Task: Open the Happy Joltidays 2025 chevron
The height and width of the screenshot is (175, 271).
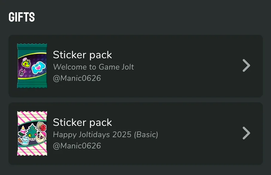Action: coord(246,133)
